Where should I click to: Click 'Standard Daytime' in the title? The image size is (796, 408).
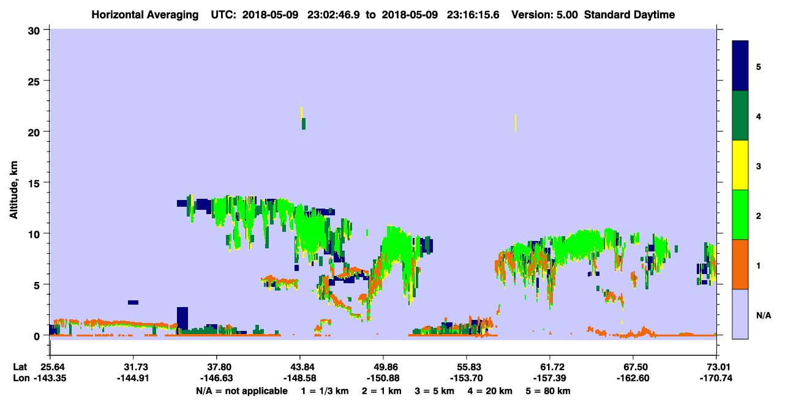pos(629,15)
